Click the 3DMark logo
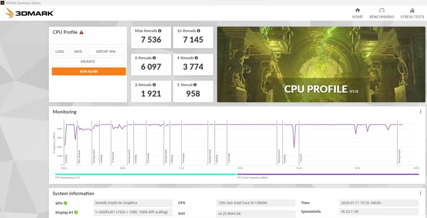The width and height of the screenshot is (427, 218). click(29, 13)
